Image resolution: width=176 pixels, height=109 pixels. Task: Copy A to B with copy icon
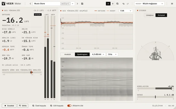click(117, 4)
